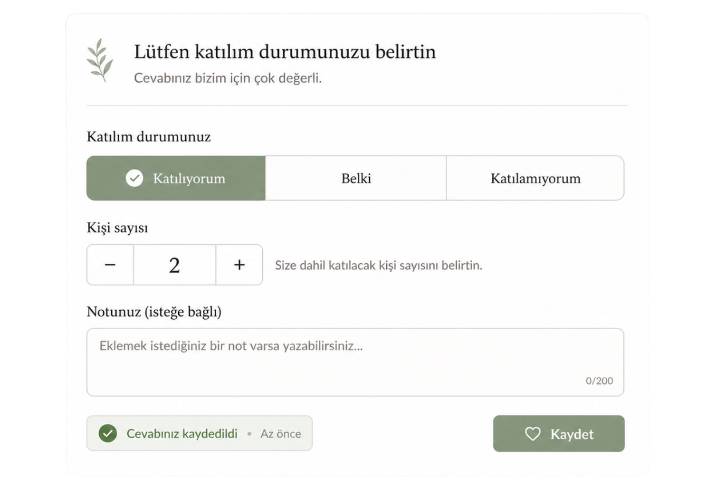
Task: Click the white checkmark icon in Katılıyorum
Action: [x=134, y=178]
